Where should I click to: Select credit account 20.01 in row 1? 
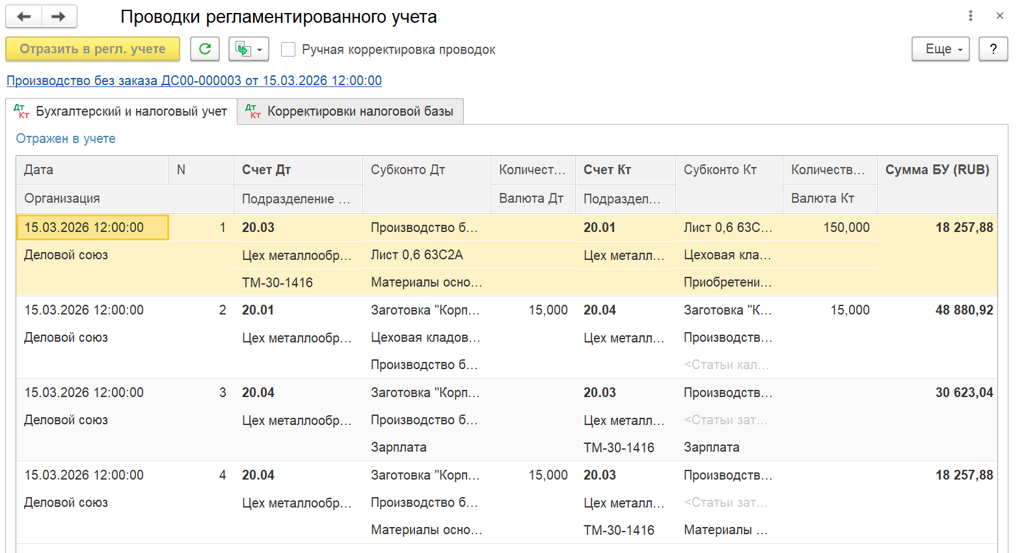tap(625, 227)
